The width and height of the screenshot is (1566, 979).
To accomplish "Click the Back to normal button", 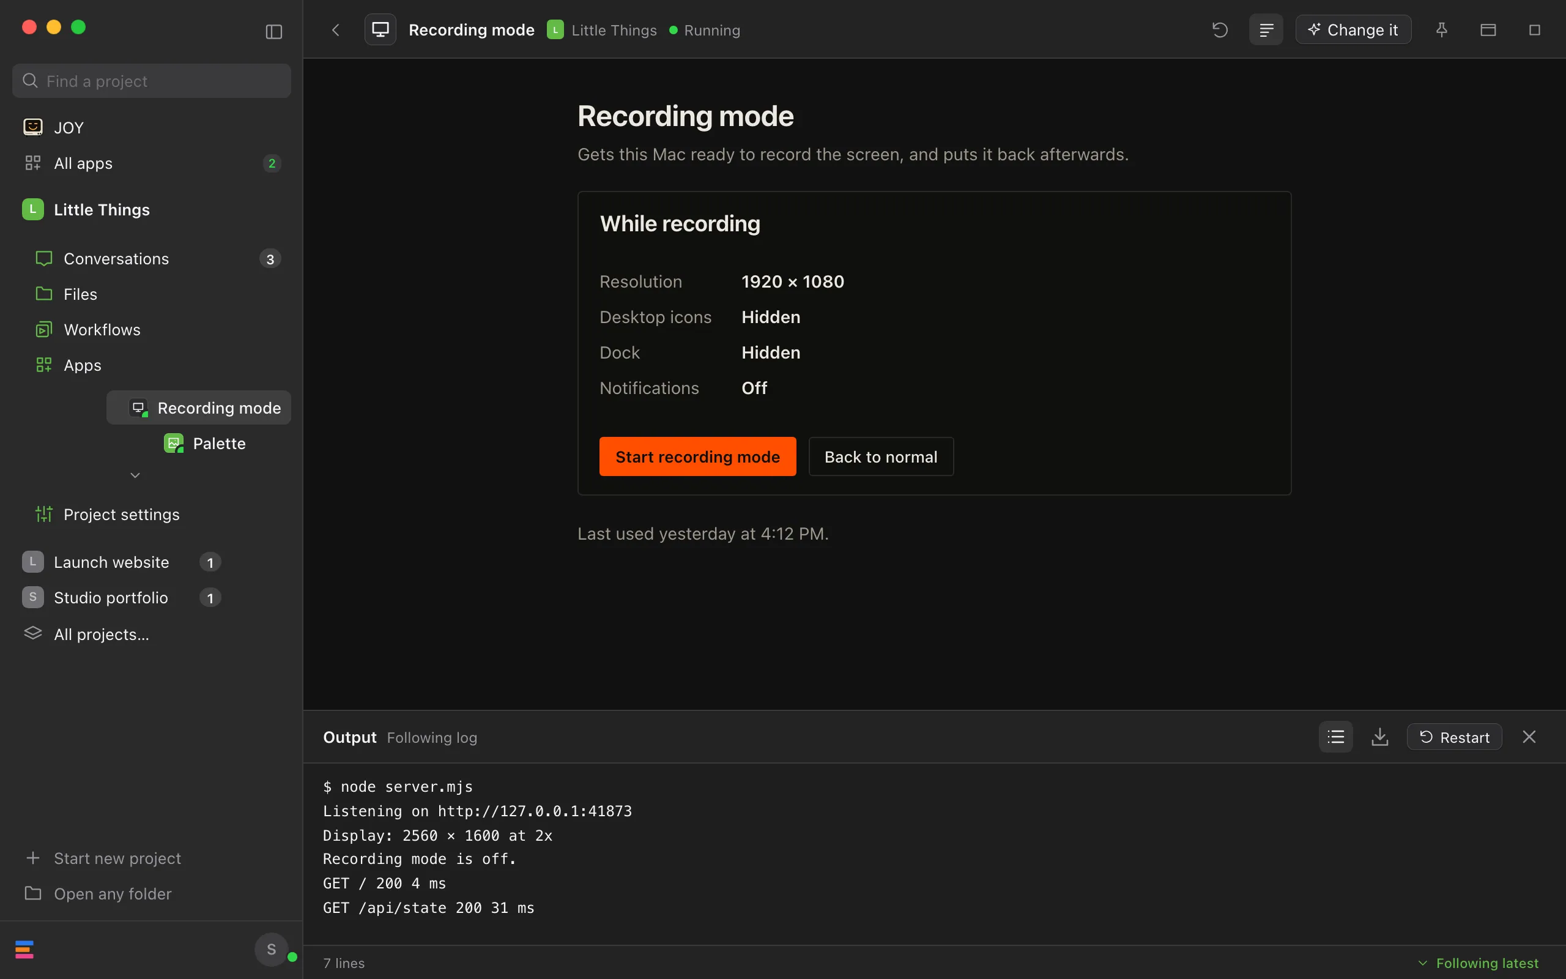I will [881, 456].
